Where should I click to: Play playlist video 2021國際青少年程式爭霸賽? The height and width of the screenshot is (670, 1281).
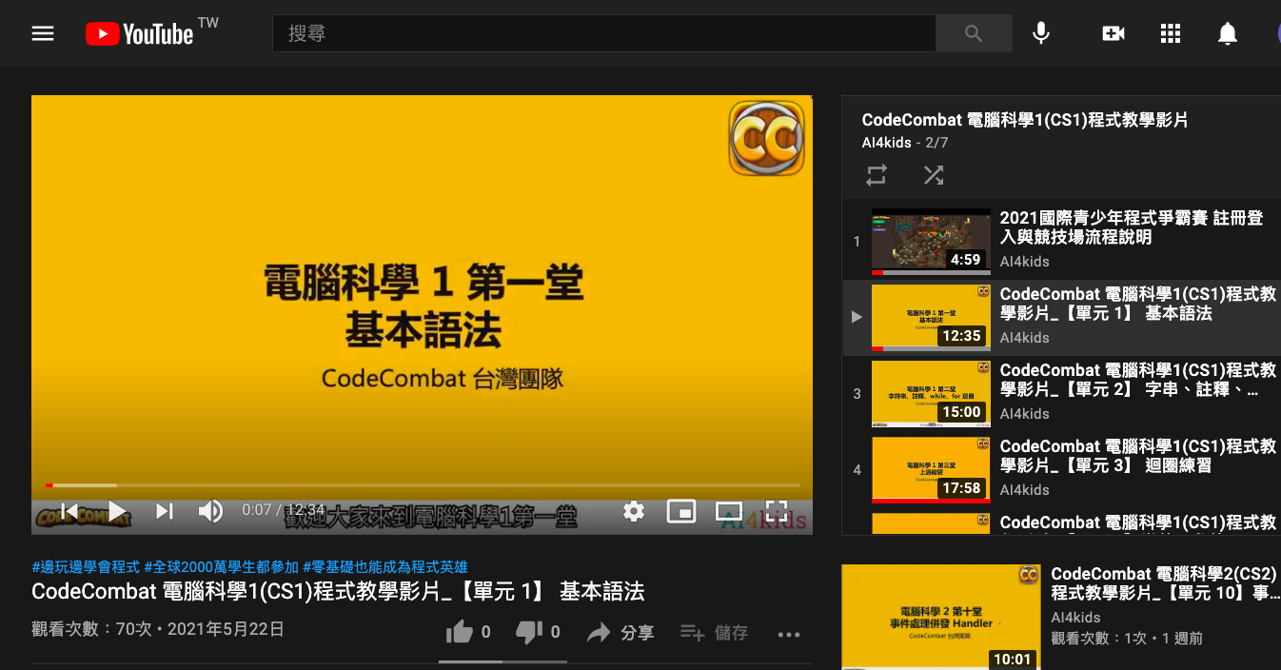(1132, 227)
